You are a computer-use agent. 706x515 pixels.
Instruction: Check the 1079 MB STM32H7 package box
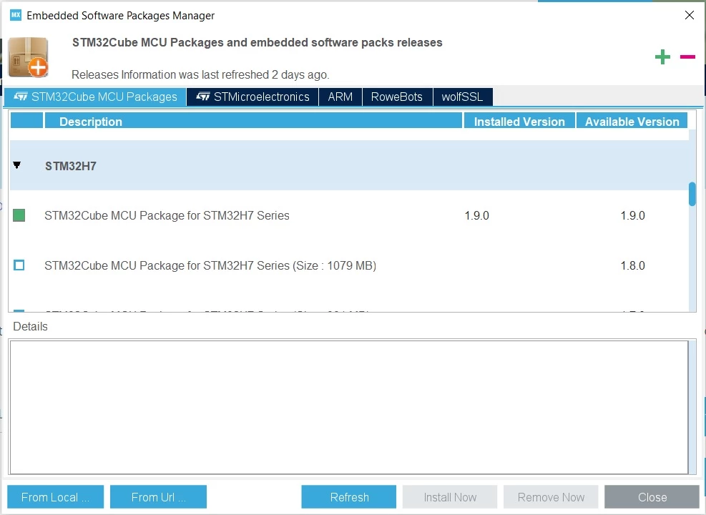tap(19, 265)
